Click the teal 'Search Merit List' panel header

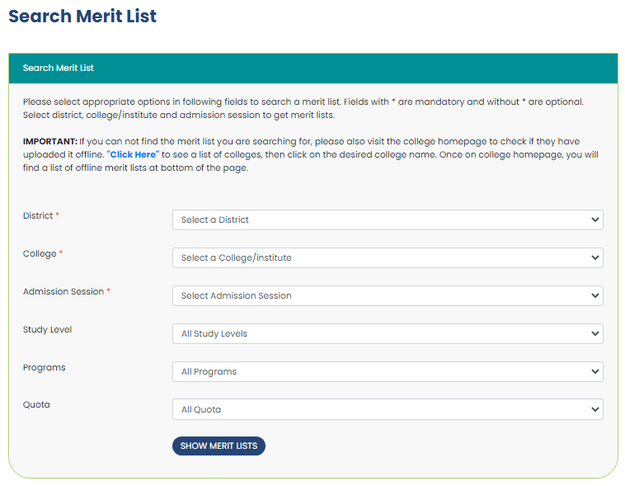point(313,68)
